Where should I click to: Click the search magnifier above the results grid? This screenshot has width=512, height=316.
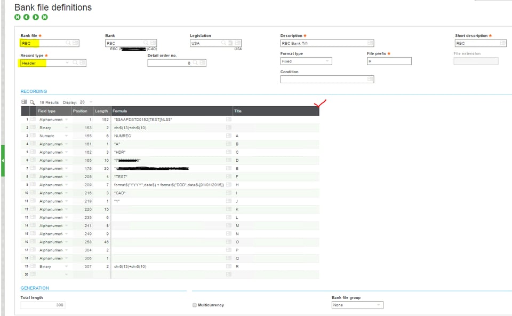(33, 101)
